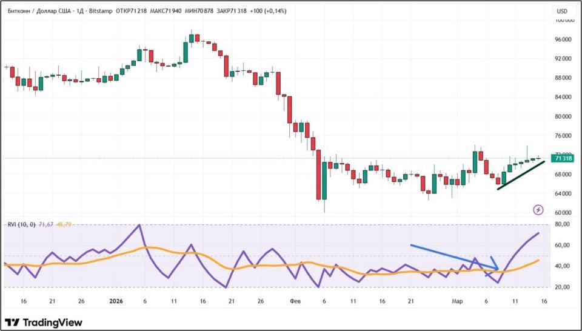Click the 96 000 price axis label
The height and width of the screenshot is (331, 582).
tap(563, 39)
